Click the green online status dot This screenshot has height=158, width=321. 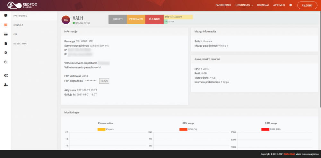pos(74,23)
